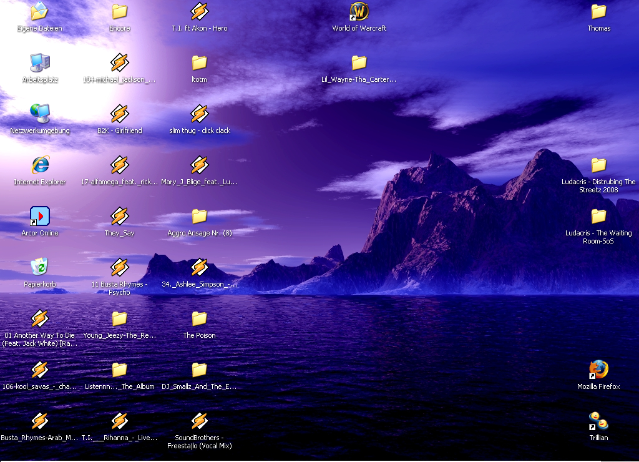Click the Netzwerkumgebung network icon

click(x=40, y=114)
